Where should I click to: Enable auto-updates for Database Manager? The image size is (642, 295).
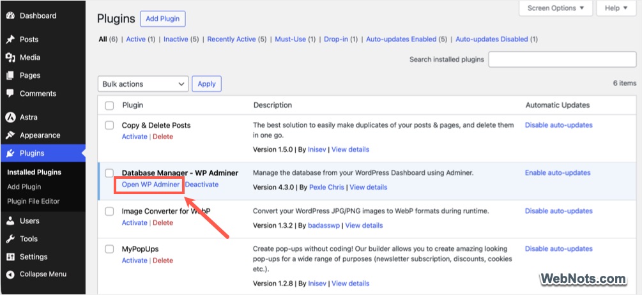(x=558, y=172)
